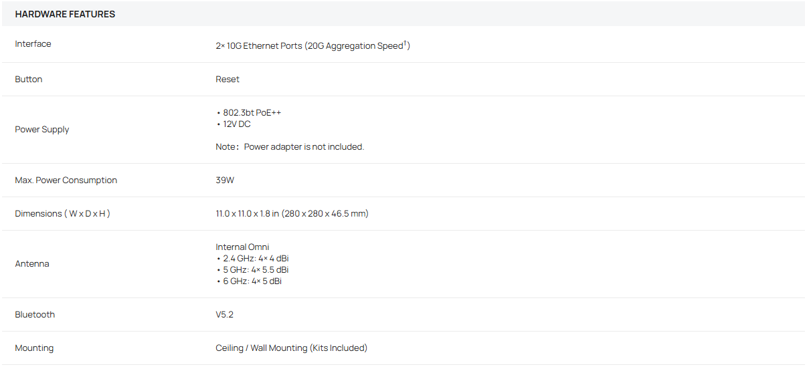Viewport: 807px width, 373px height.
Task: Select the Power Supply label
Action: coord(42,130)
